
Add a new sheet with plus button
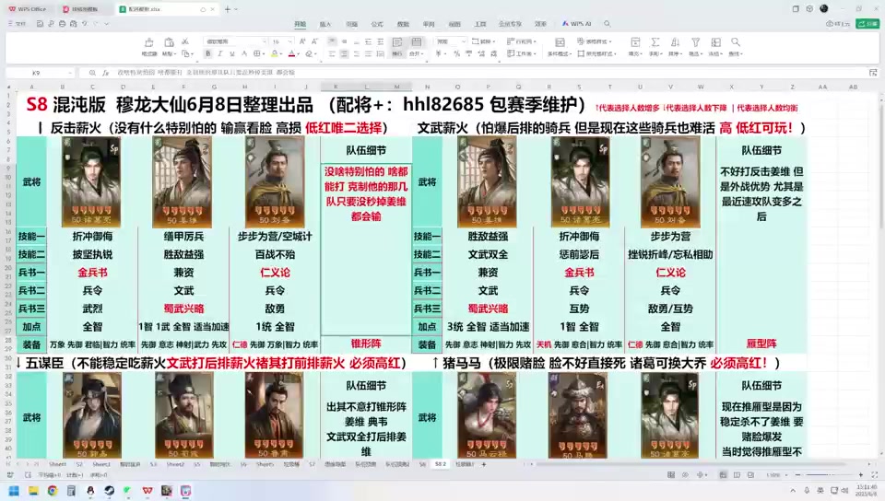tap(484, 464)
